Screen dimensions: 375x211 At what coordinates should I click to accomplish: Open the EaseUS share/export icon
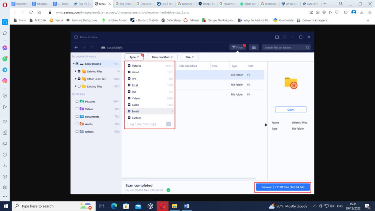click(x=277, y=37)
